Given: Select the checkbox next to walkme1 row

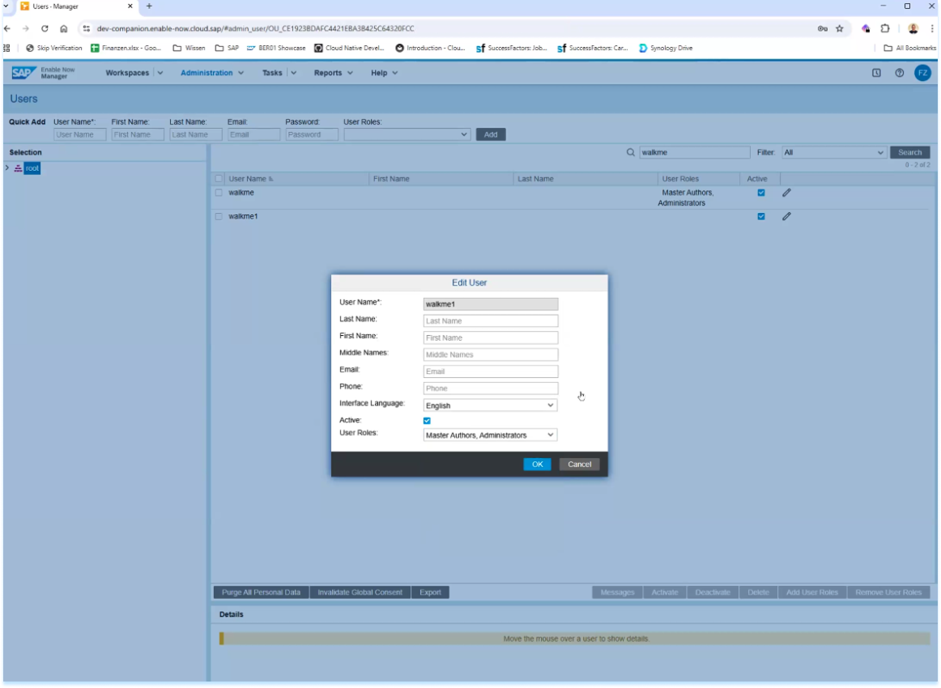Looking at the screenshot, I should click(x=219, y=216).
